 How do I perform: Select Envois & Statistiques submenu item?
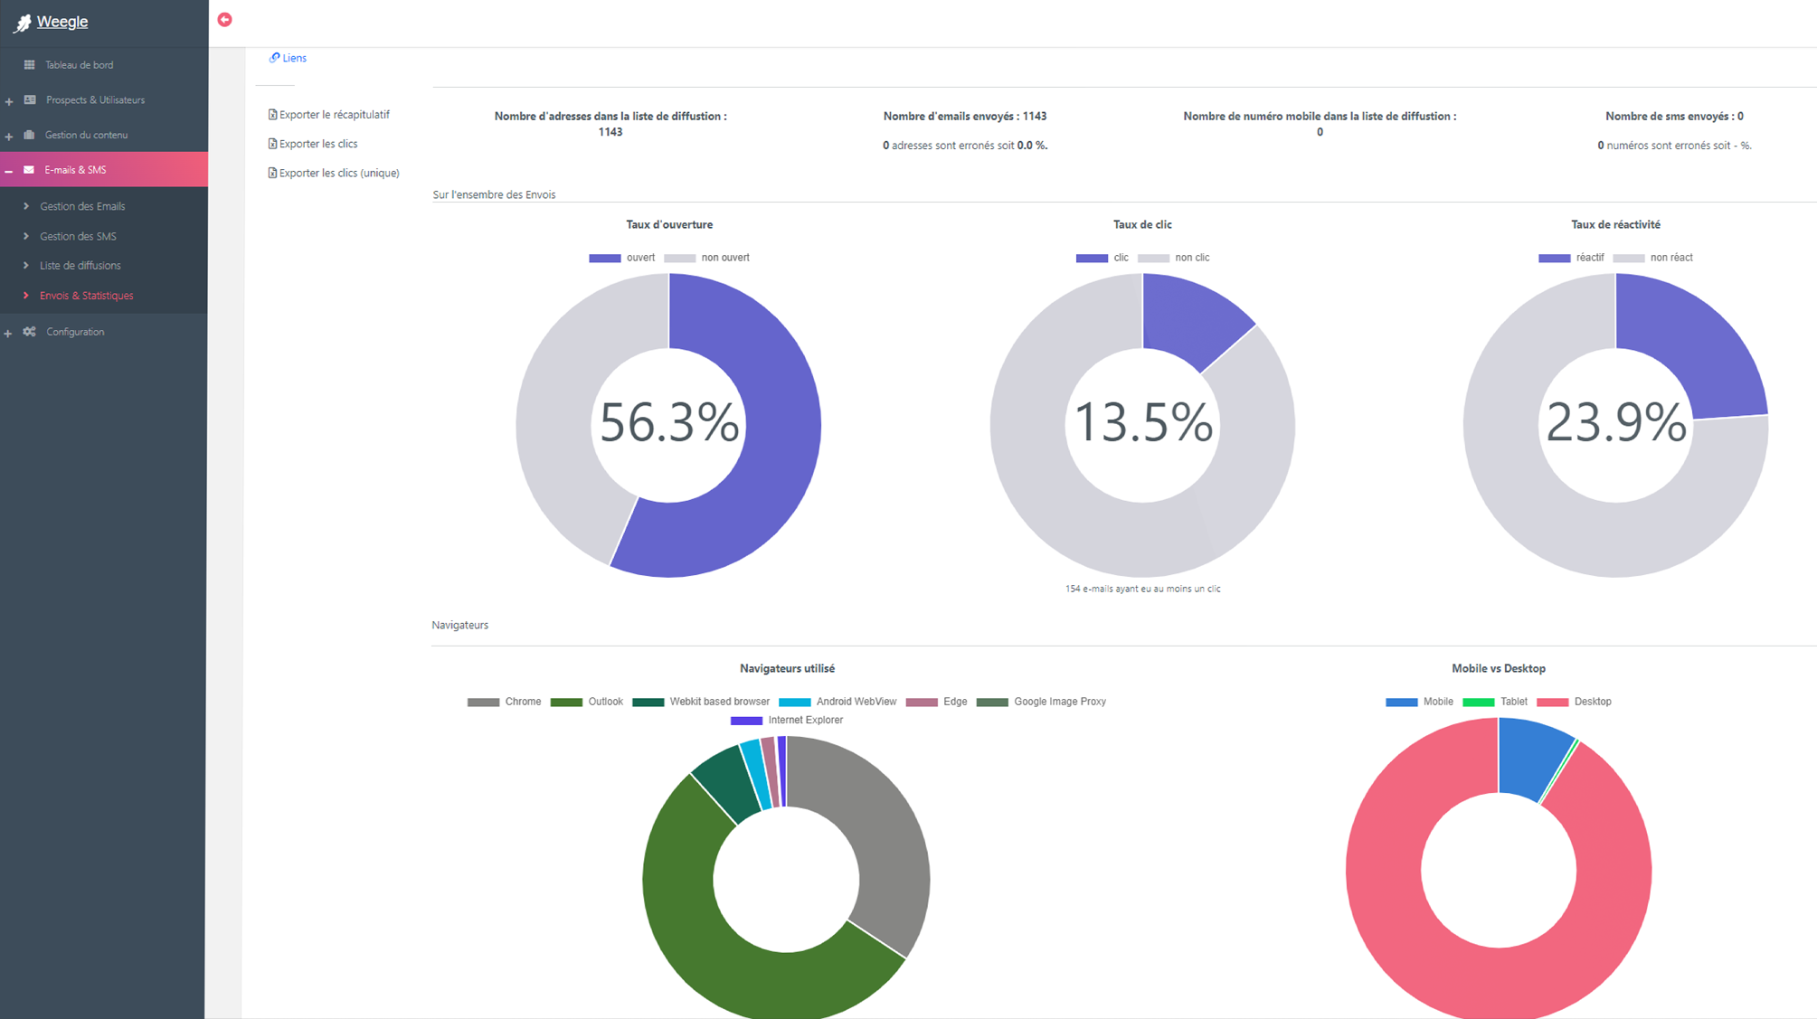pyautogui.click(x=86, y=296)
